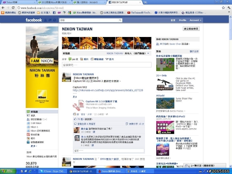Image resolution: width=232 pixels, height=174 pixels.
Task: Click the post link share option
Action: 97,59
